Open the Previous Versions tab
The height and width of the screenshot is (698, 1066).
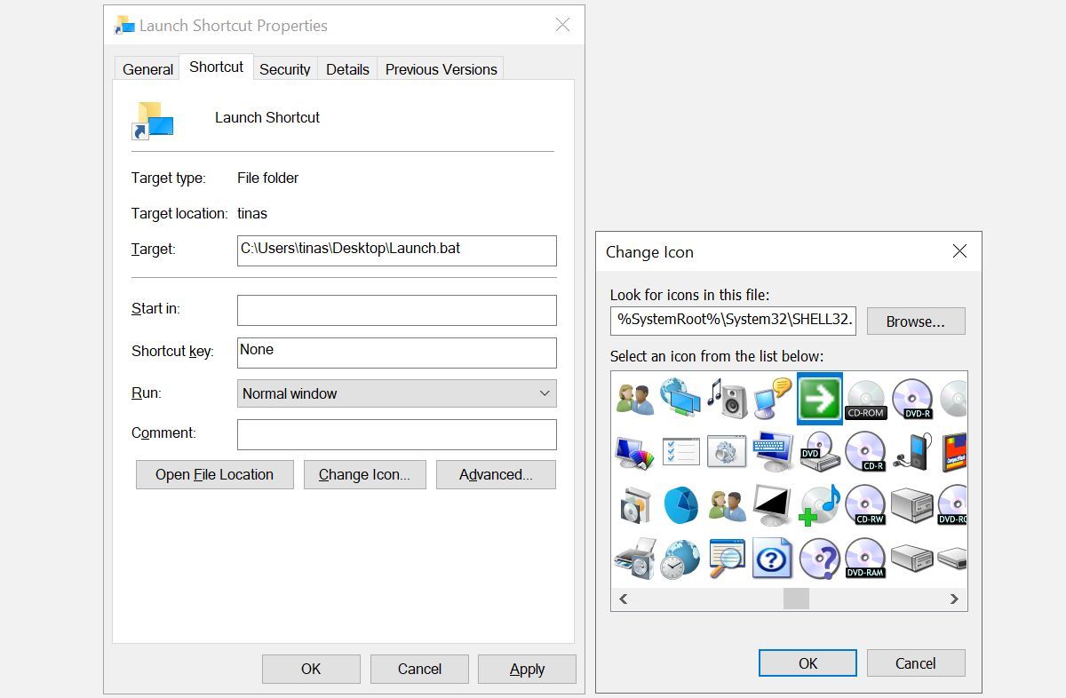point(440,68)
